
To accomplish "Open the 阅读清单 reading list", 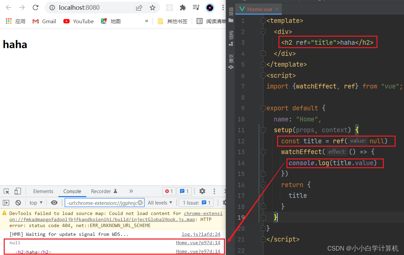I will click(212, 21).
